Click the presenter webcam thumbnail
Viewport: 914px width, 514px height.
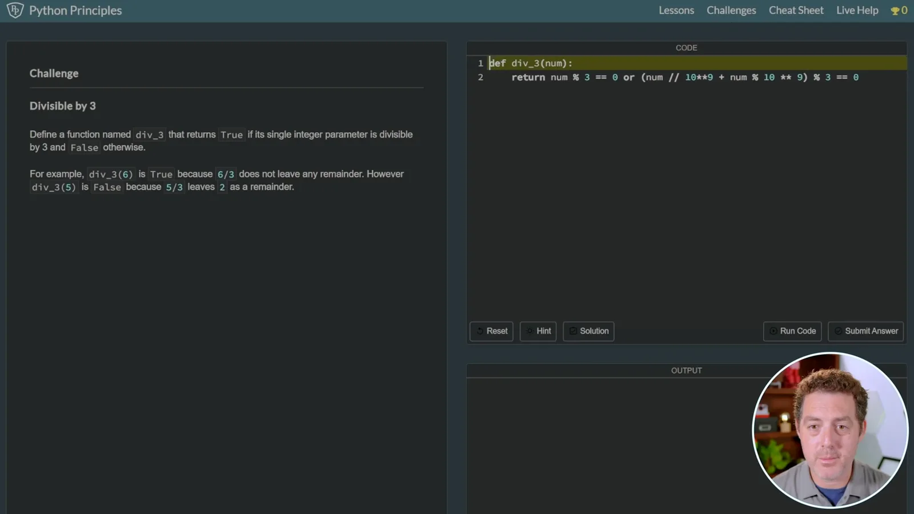pyautogui.click(x=830, y=430)
